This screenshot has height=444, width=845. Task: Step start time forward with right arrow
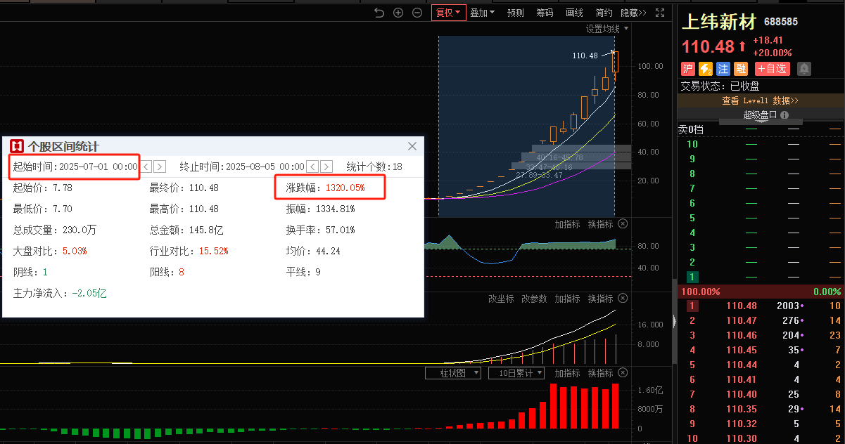160,166
